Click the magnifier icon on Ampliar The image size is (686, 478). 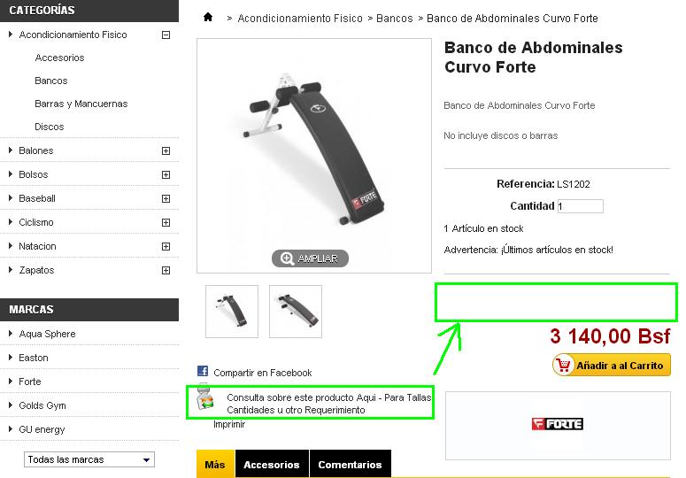pos(287,258)
